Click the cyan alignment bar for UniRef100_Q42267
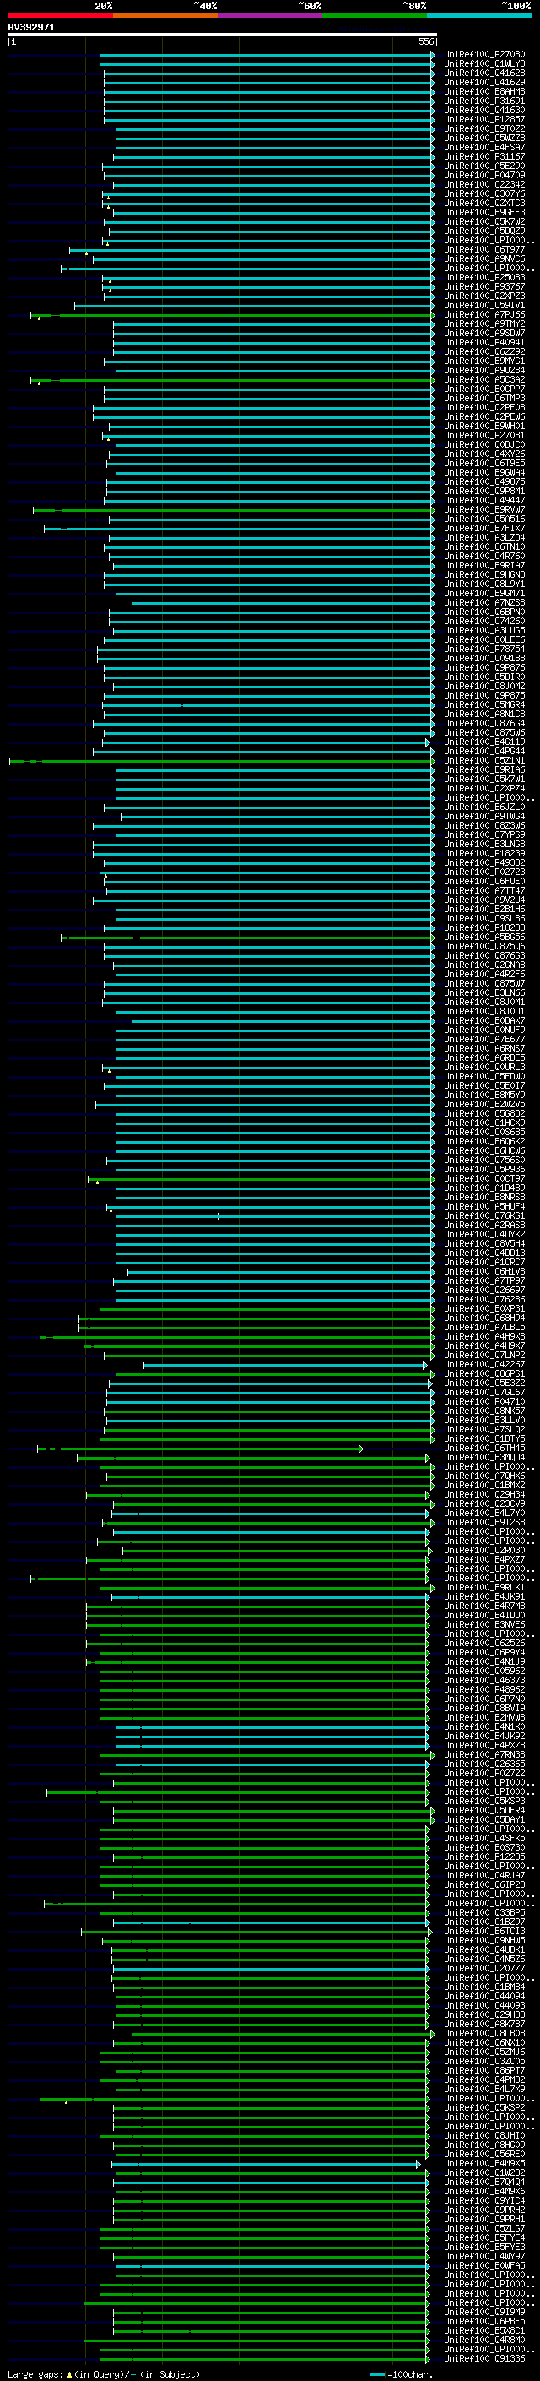This screenshot has width=540, height=2381. (x=285, y=1365)
